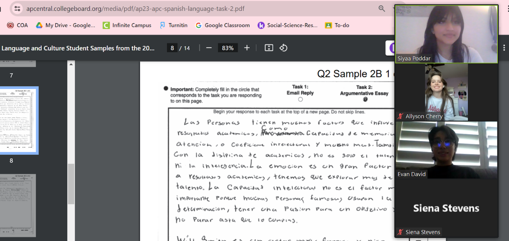Click the page label 8 under the thumbnail
Screen dimensions: 509x241
click(11, 161)
